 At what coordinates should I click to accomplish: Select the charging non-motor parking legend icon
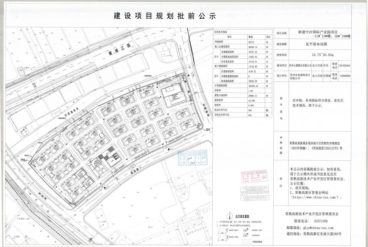click(246, 234)
